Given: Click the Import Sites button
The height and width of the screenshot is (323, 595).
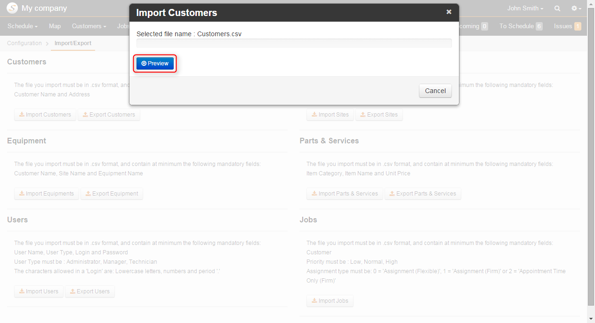Looking at the screenshot, I should point(330,115).
